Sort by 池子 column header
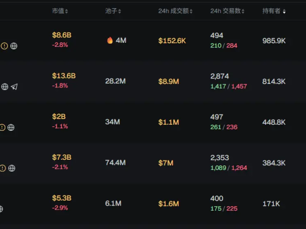This screenshot has height=229, width=306. click(113, 11)
